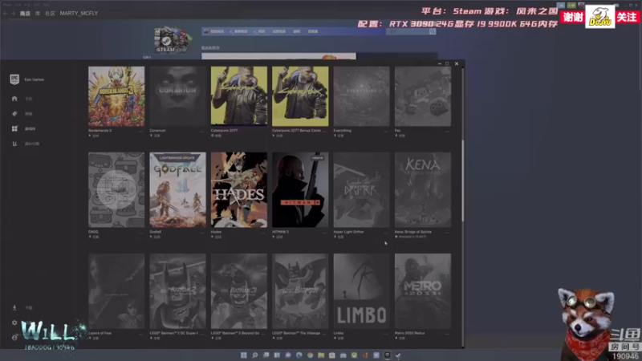Open the three-dot menu for HITMAN 3
The image size is (642, 361).
tap(324, 232)
